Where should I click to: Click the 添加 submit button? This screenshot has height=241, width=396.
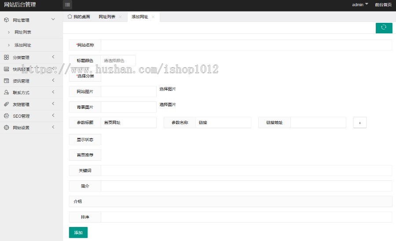tap(78, 232)
